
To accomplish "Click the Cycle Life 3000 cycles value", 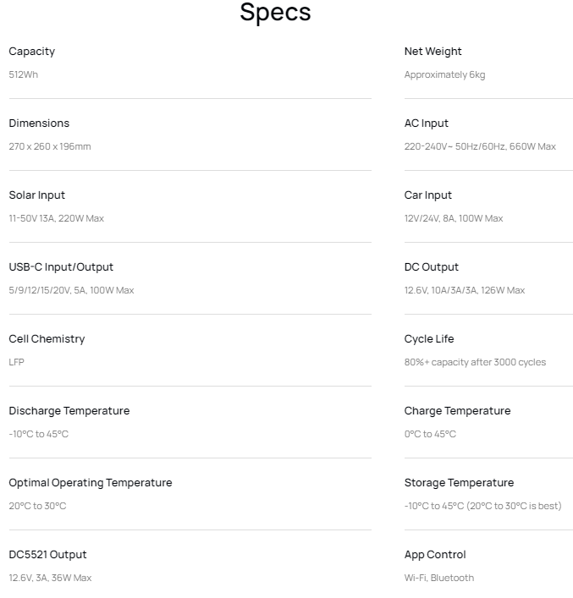I will [476, 362].
